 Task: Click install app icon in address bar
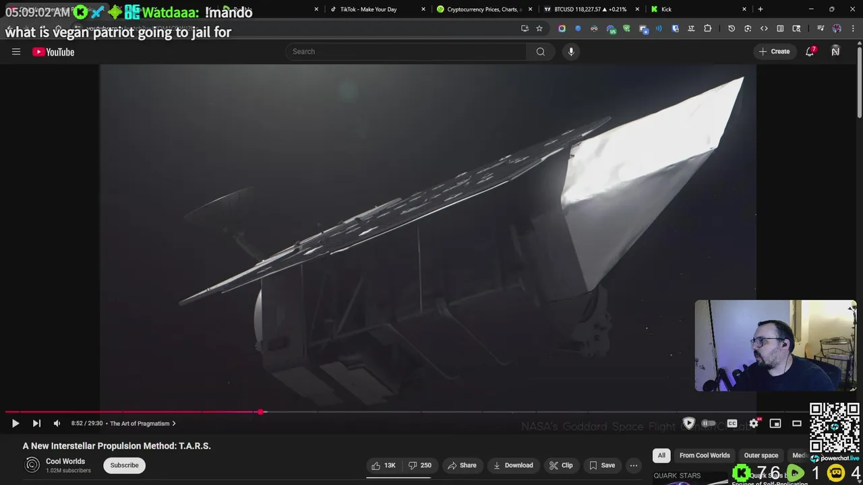(525, 28)
